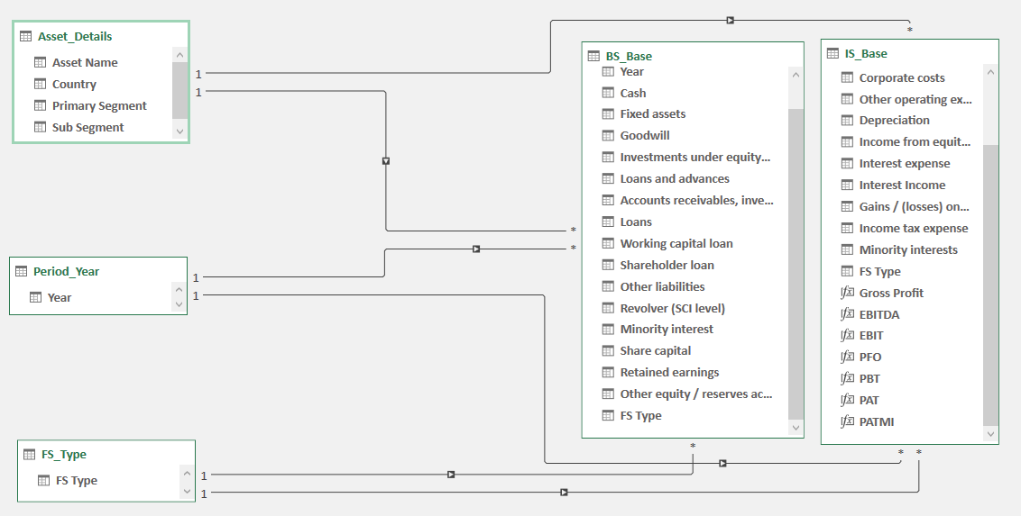Click filter direction arrow on Asset_Details to IS_Base relationship
The height and width of the screenshot is (516, 1021).
tap(731, 20)
